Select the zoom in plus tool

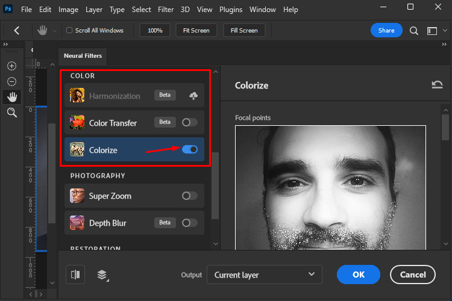[x=11, y=66]
